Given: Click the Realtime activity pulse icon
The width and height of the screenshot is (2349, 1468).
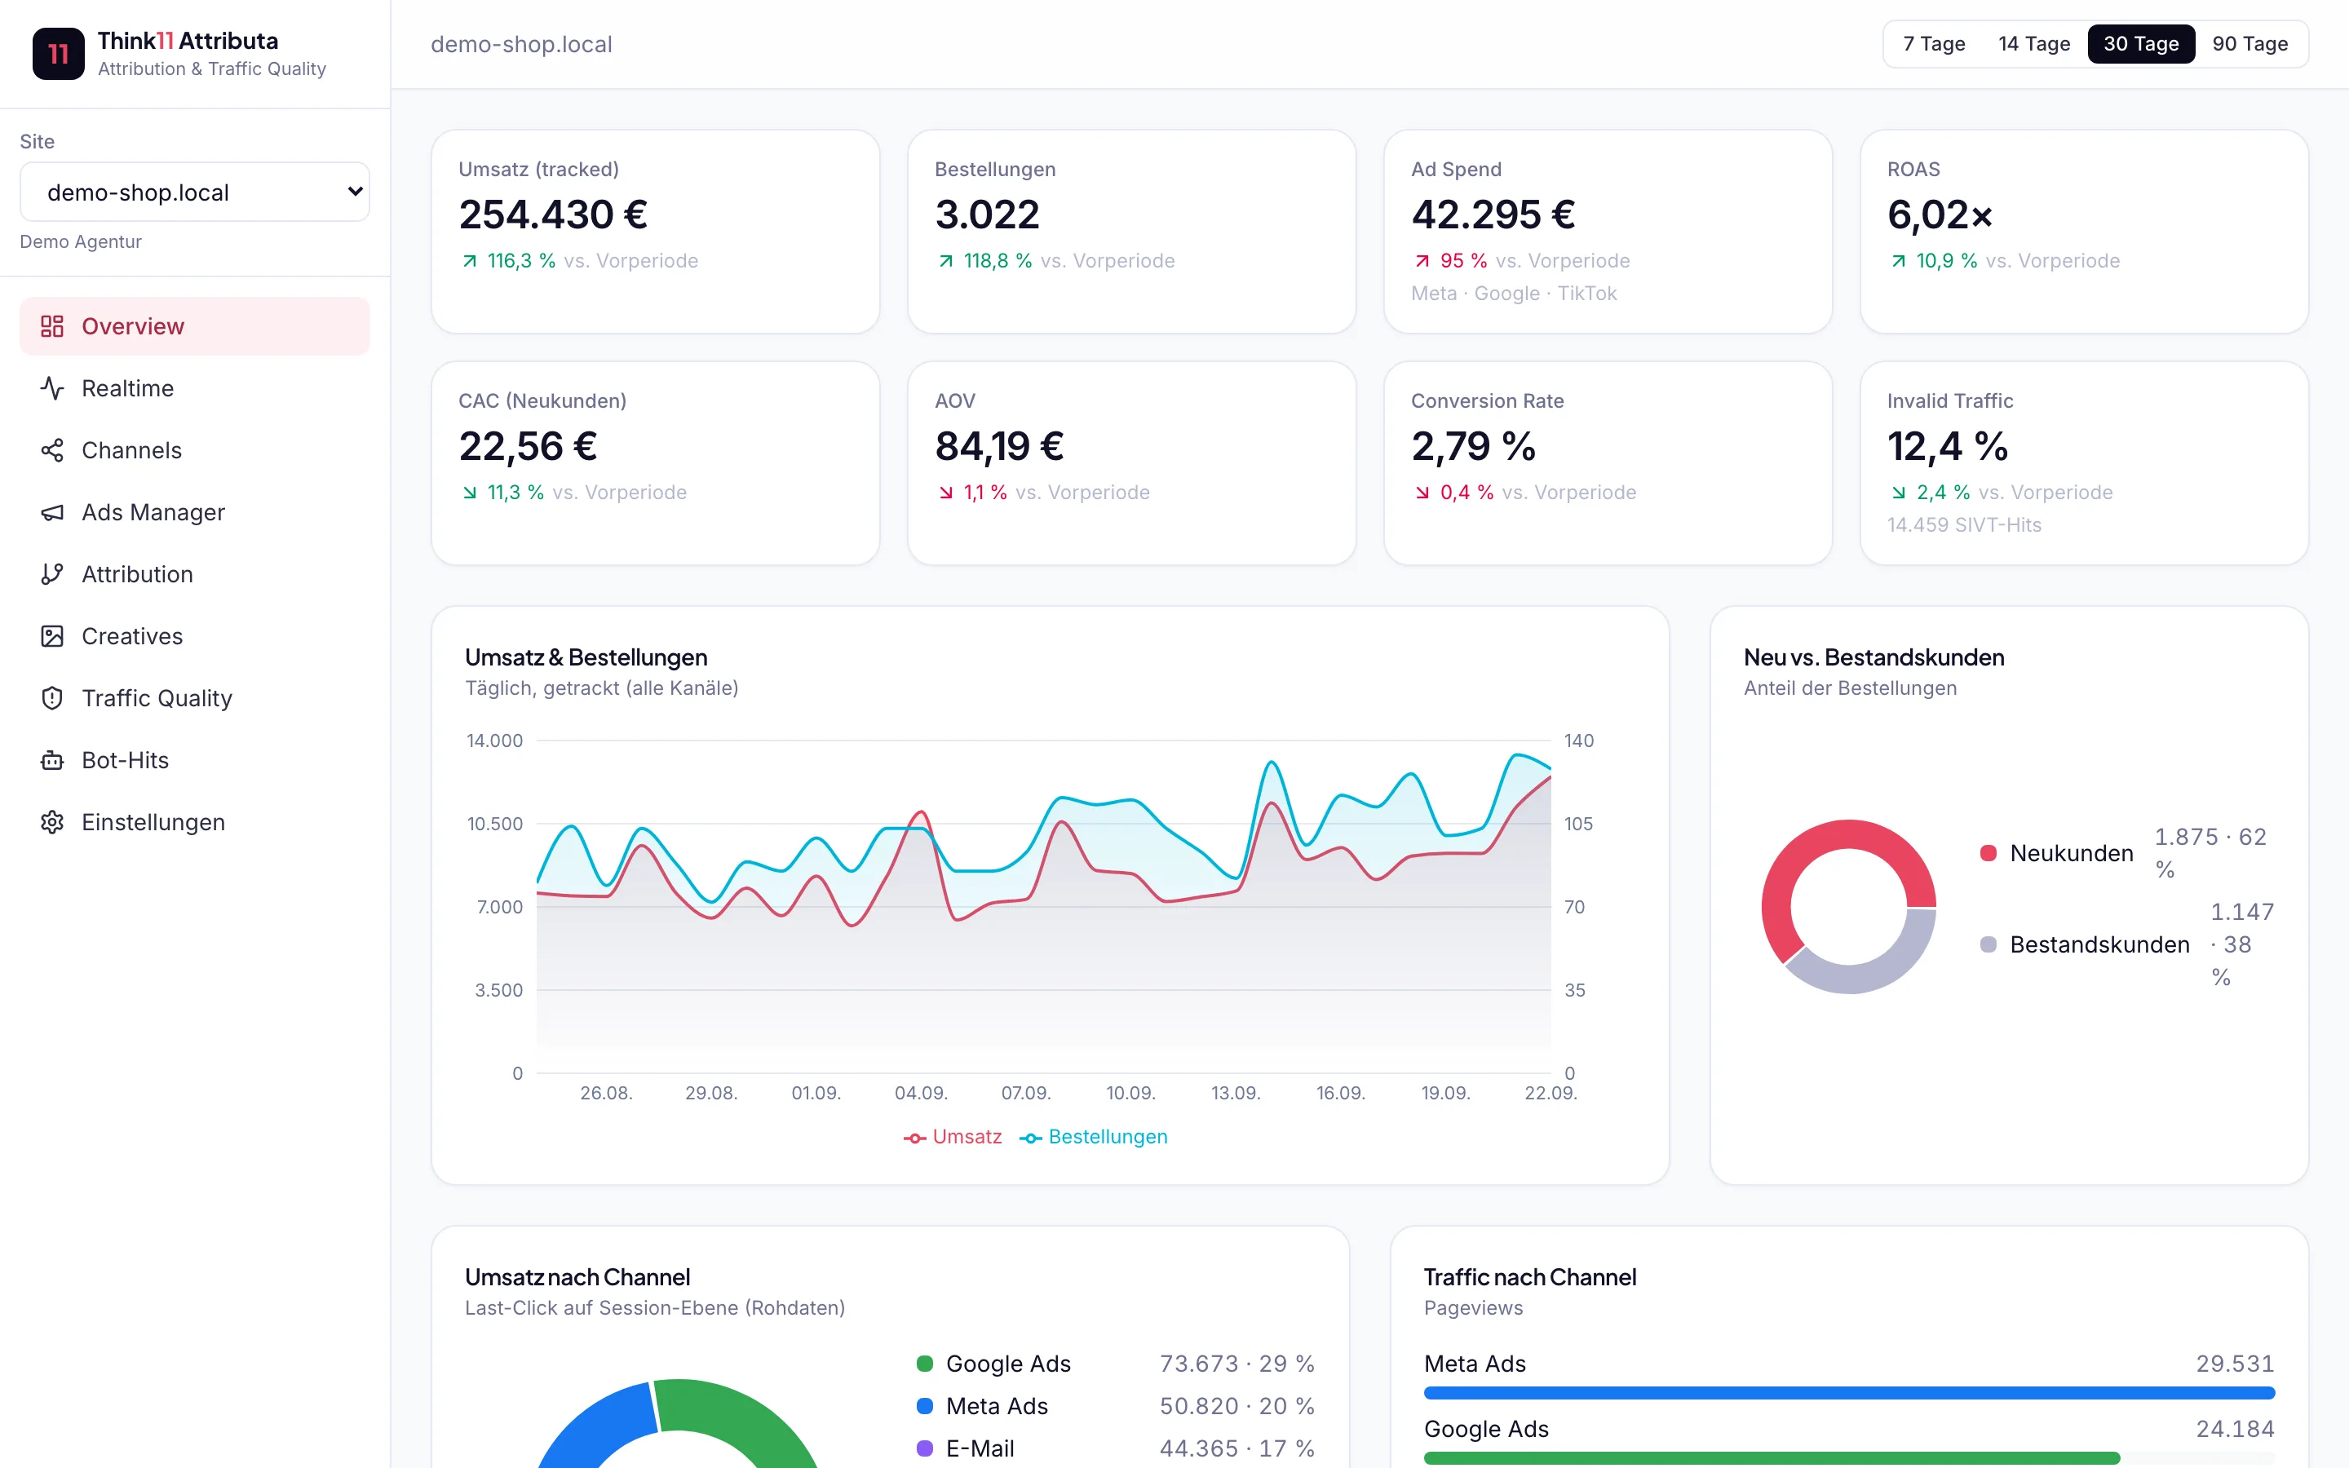Looking at the screenshot, I should (x=52, y=388).
